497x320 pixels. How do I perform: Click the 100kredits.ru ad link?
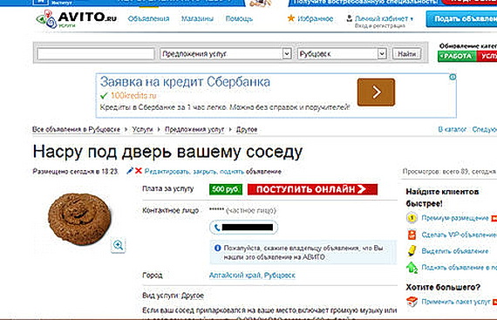tap(133, 95)
